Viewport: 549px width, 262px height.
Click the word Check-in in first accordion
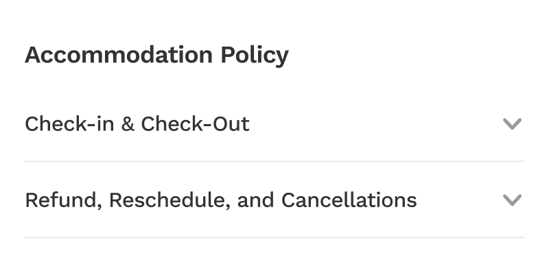[69, 124]
